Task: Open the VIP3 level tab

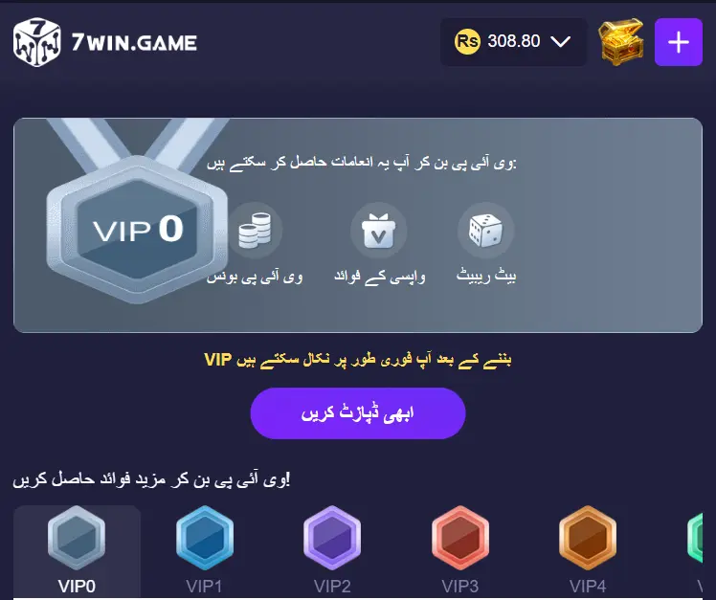Action: pos(459,551)
